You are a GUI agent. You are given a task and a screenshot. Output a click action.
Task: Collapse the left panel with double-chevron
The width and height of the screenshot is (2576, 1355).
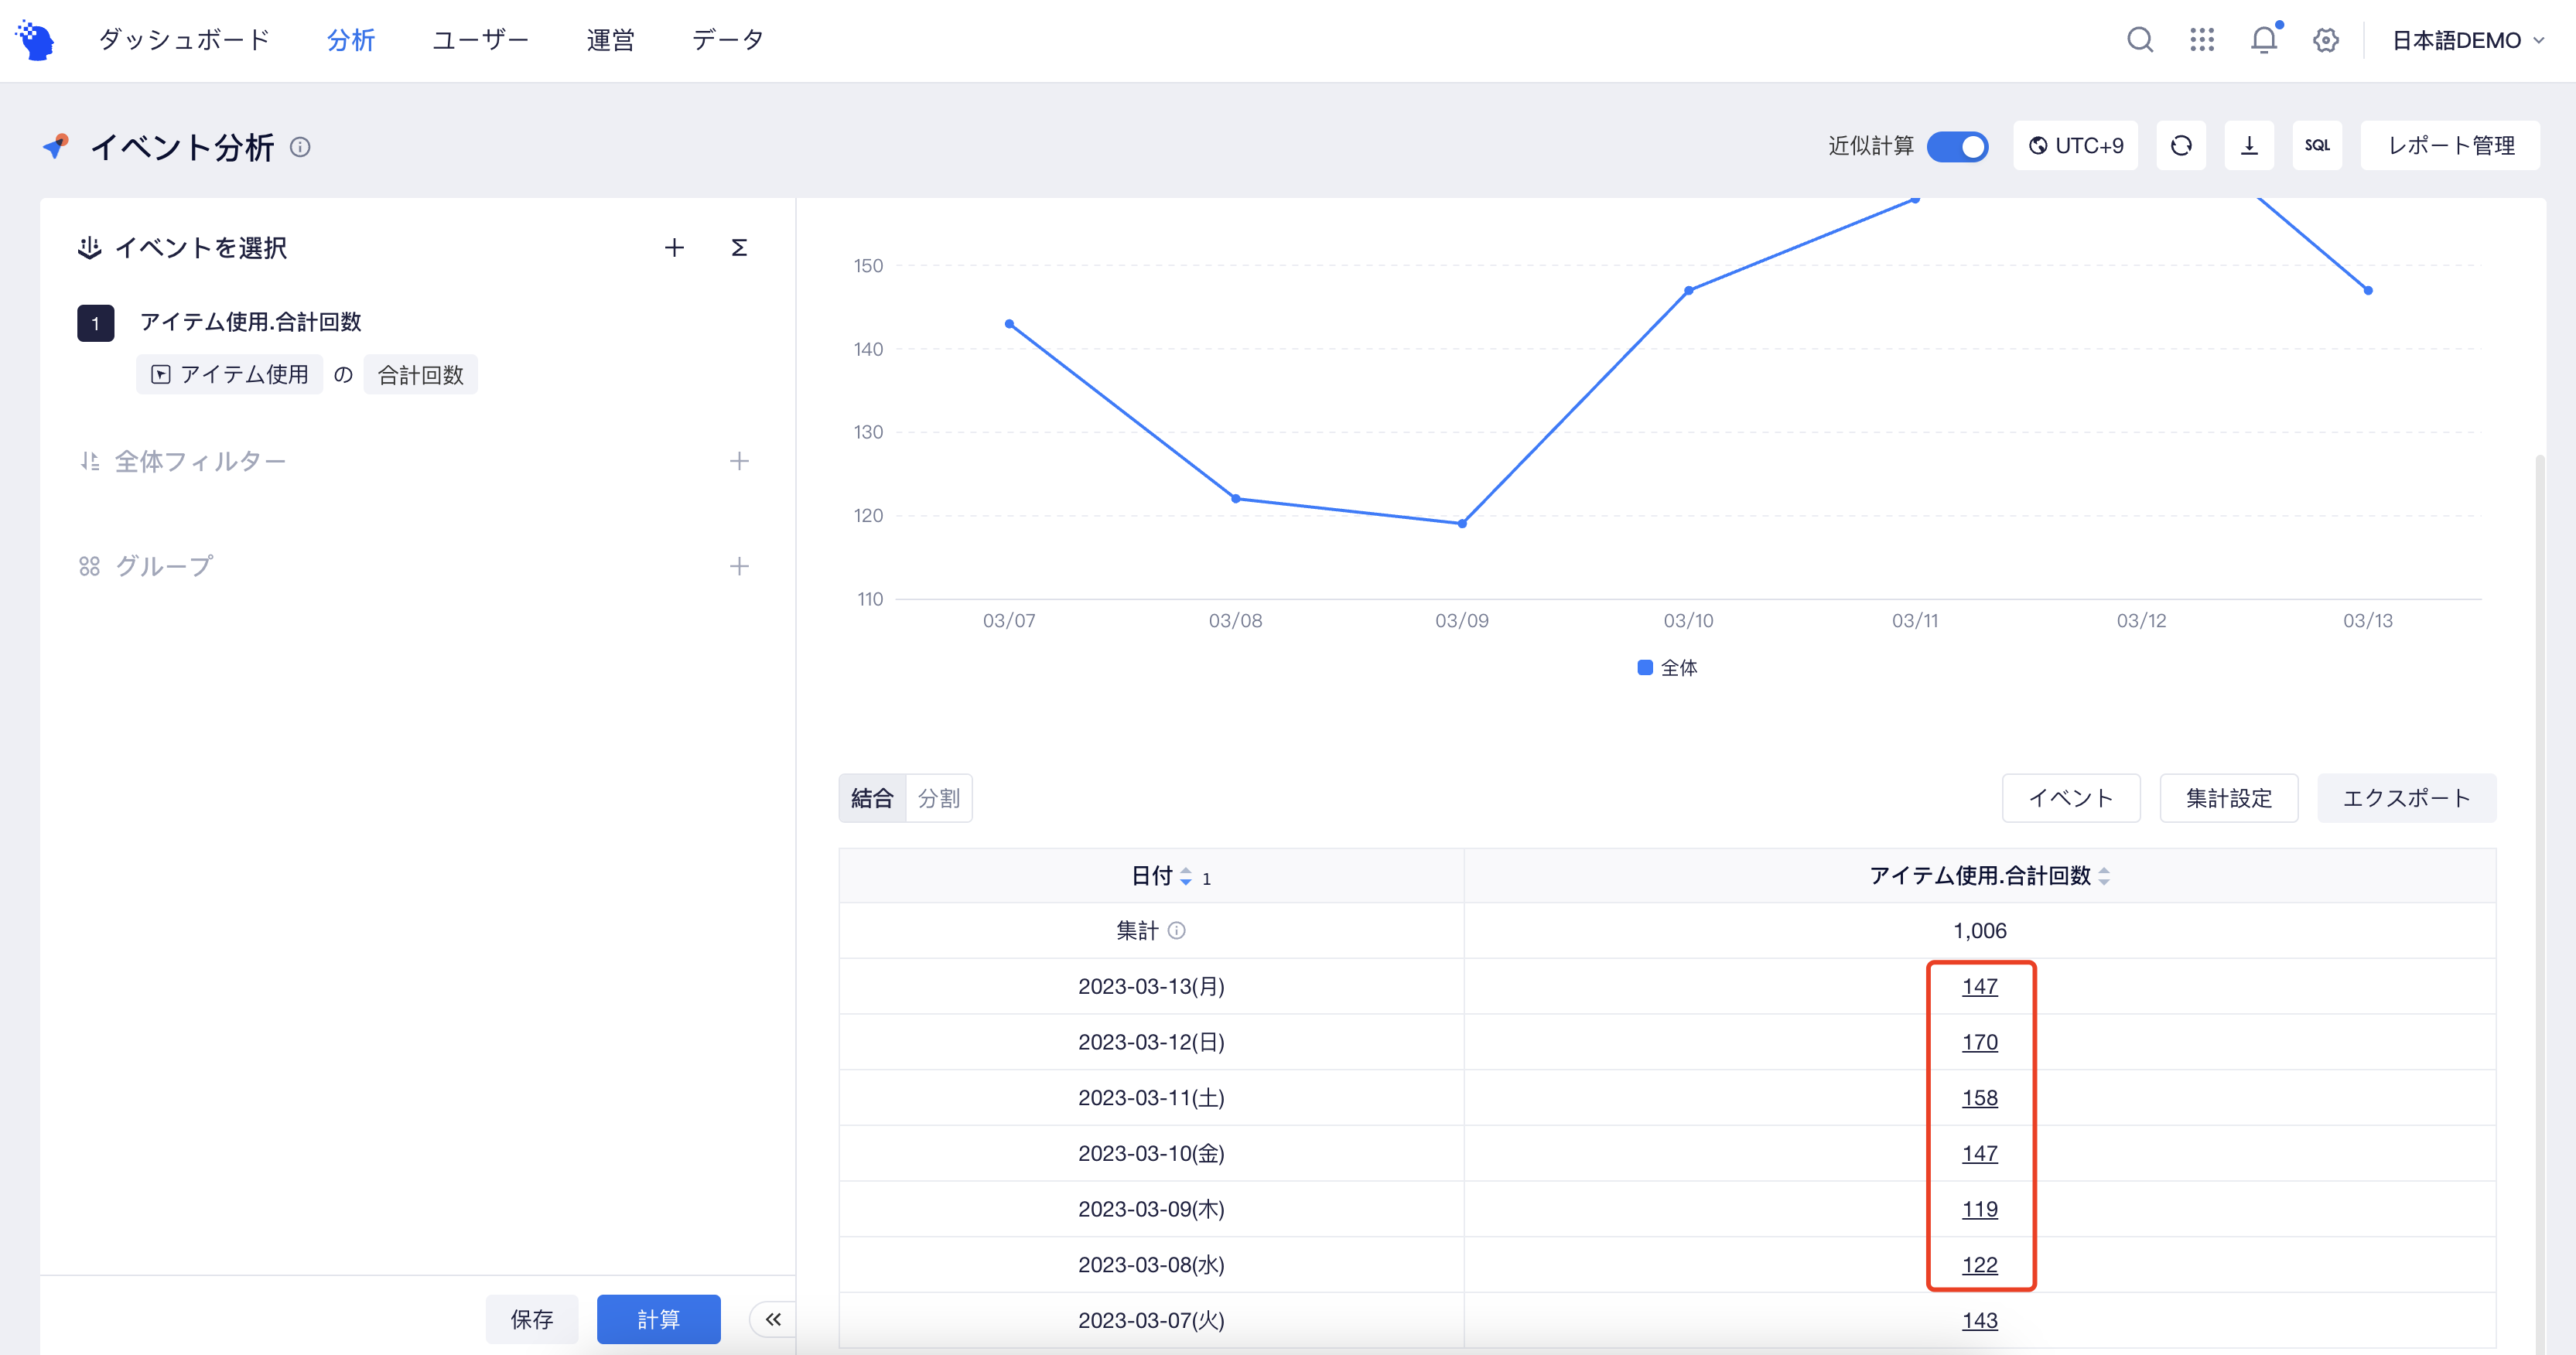point(773,1319)
